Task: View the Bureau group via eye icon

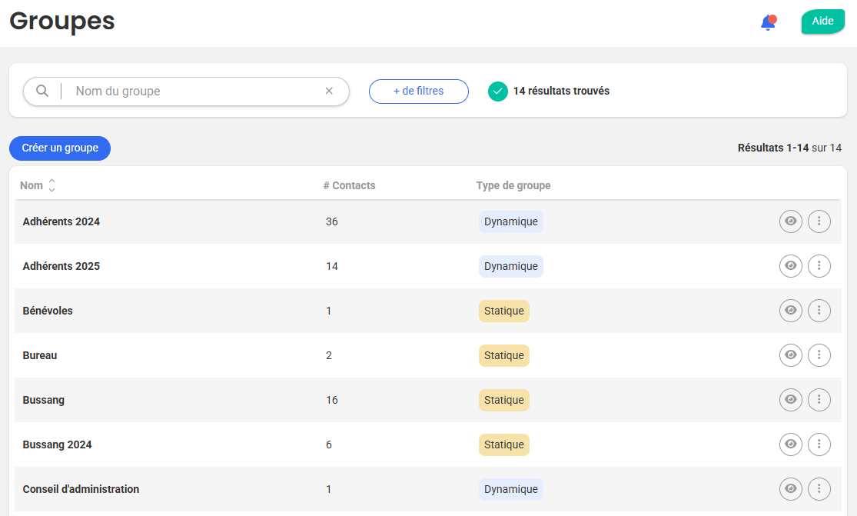Action: coord(790,355)
